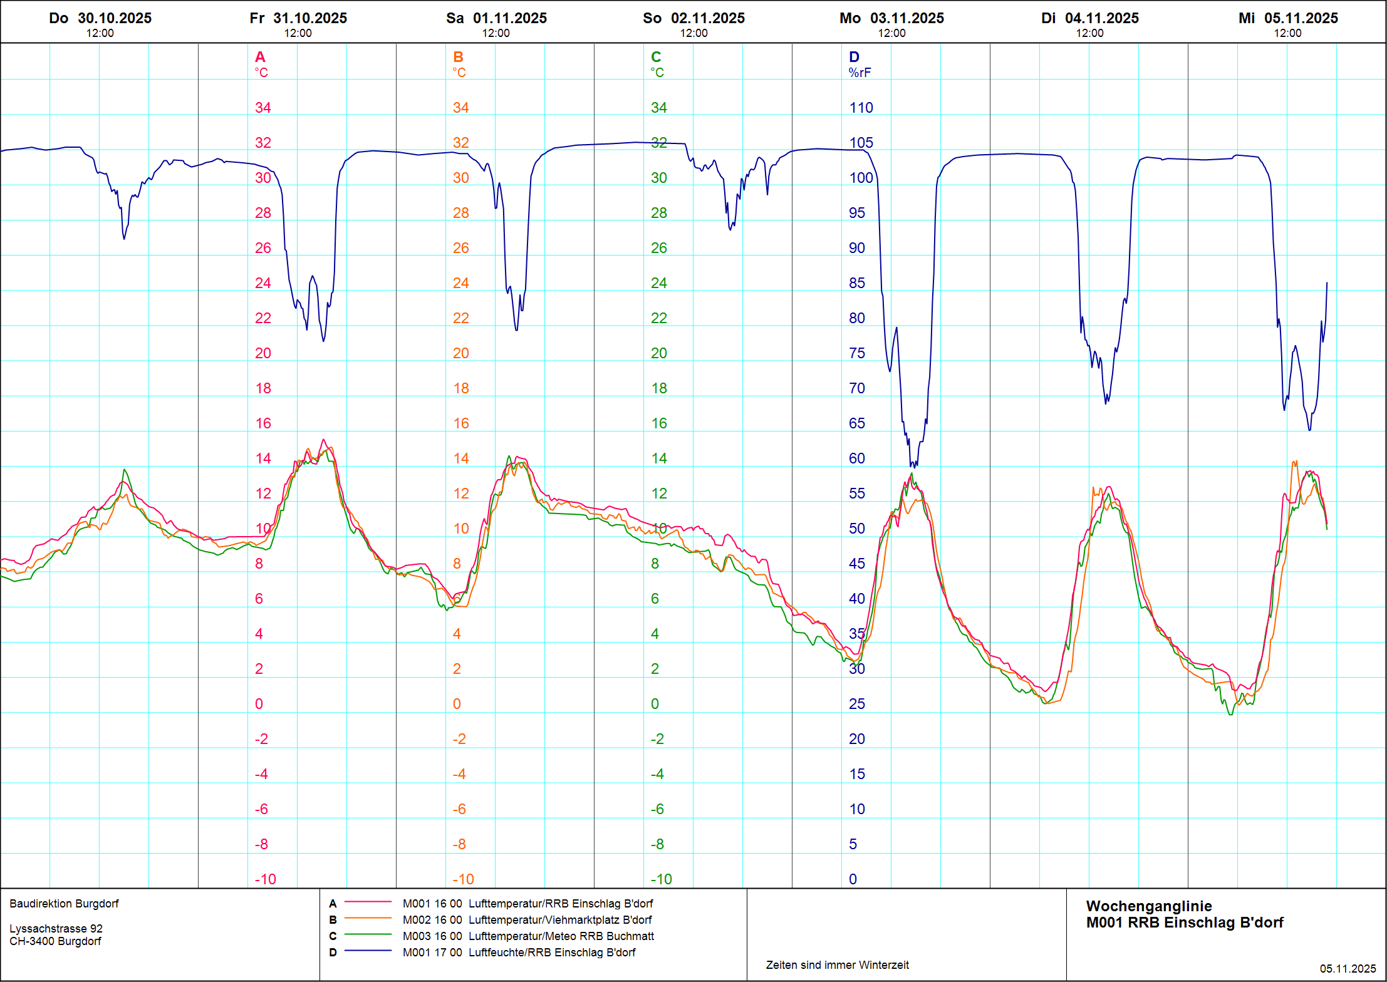The image size is (1387, 982).
Task: Click the %rF unit label of axis D
Action: point(860,73)
